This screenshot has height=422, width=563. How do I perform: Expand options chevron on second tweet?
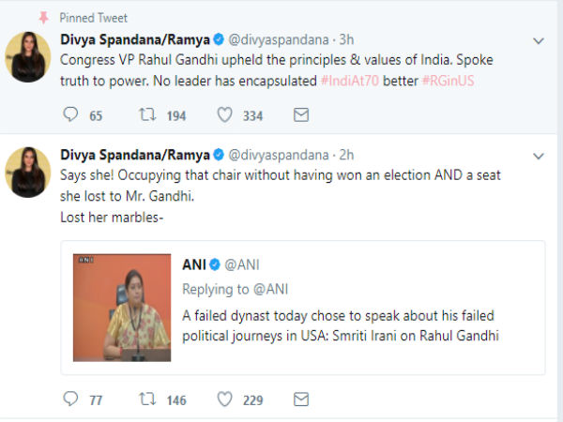(539, 155)
